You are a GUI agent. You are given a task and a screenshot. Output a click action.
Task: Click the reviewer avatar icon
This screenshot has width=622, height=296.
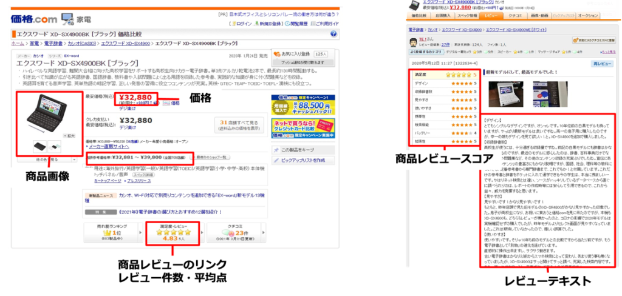point(414,41)
